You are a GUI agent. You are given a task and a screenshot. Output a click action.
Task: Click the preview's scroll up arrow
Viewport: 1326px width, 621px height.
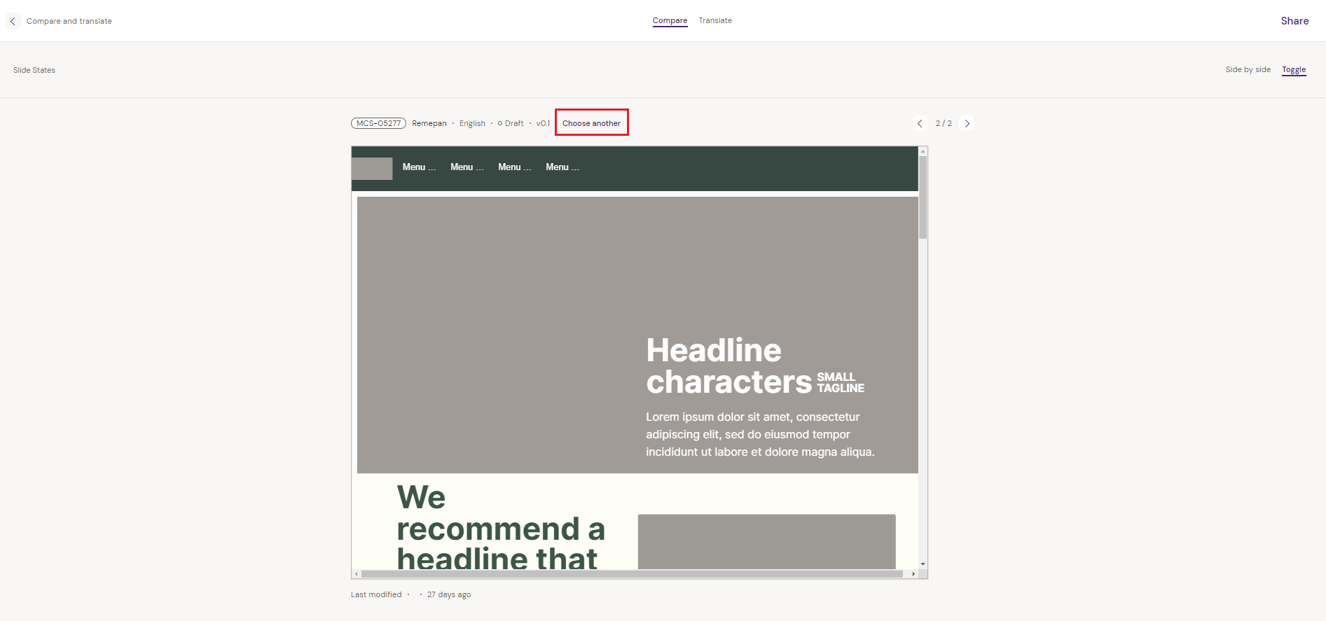pos(923,151)
